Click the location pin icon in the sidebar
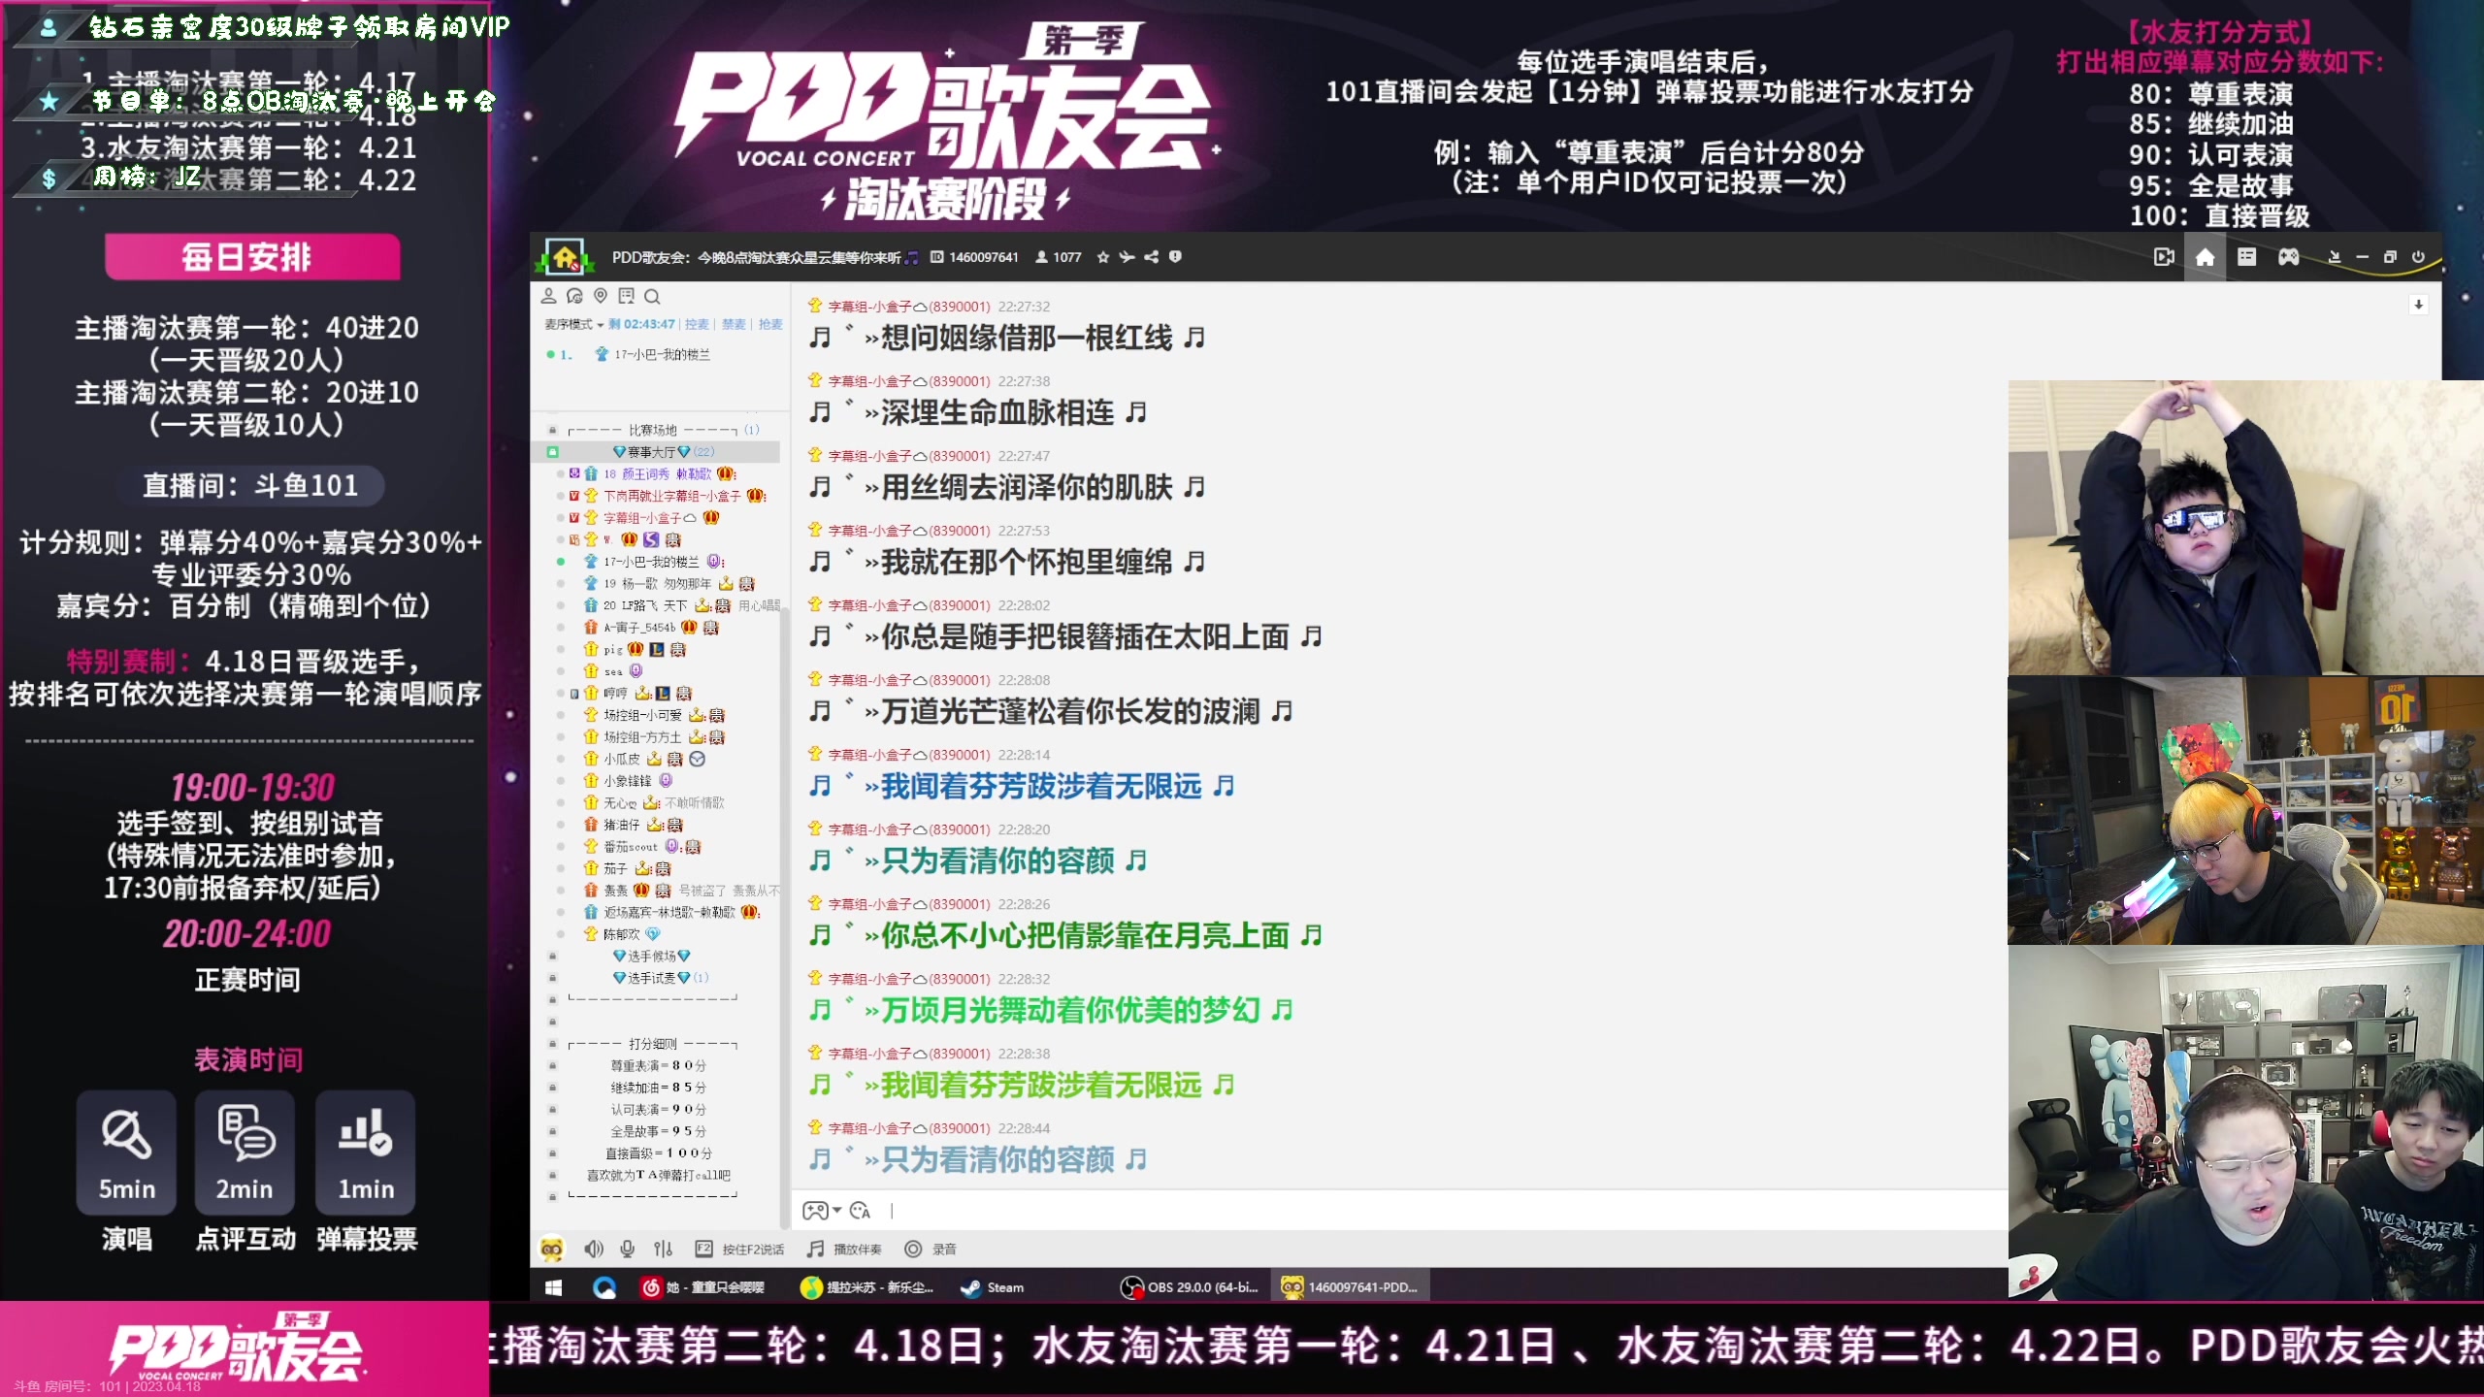2484x1397 pixels. click(601, 296)
